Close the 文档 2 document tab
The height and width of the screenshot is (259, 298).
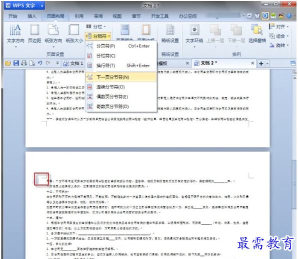coord(252,63)
